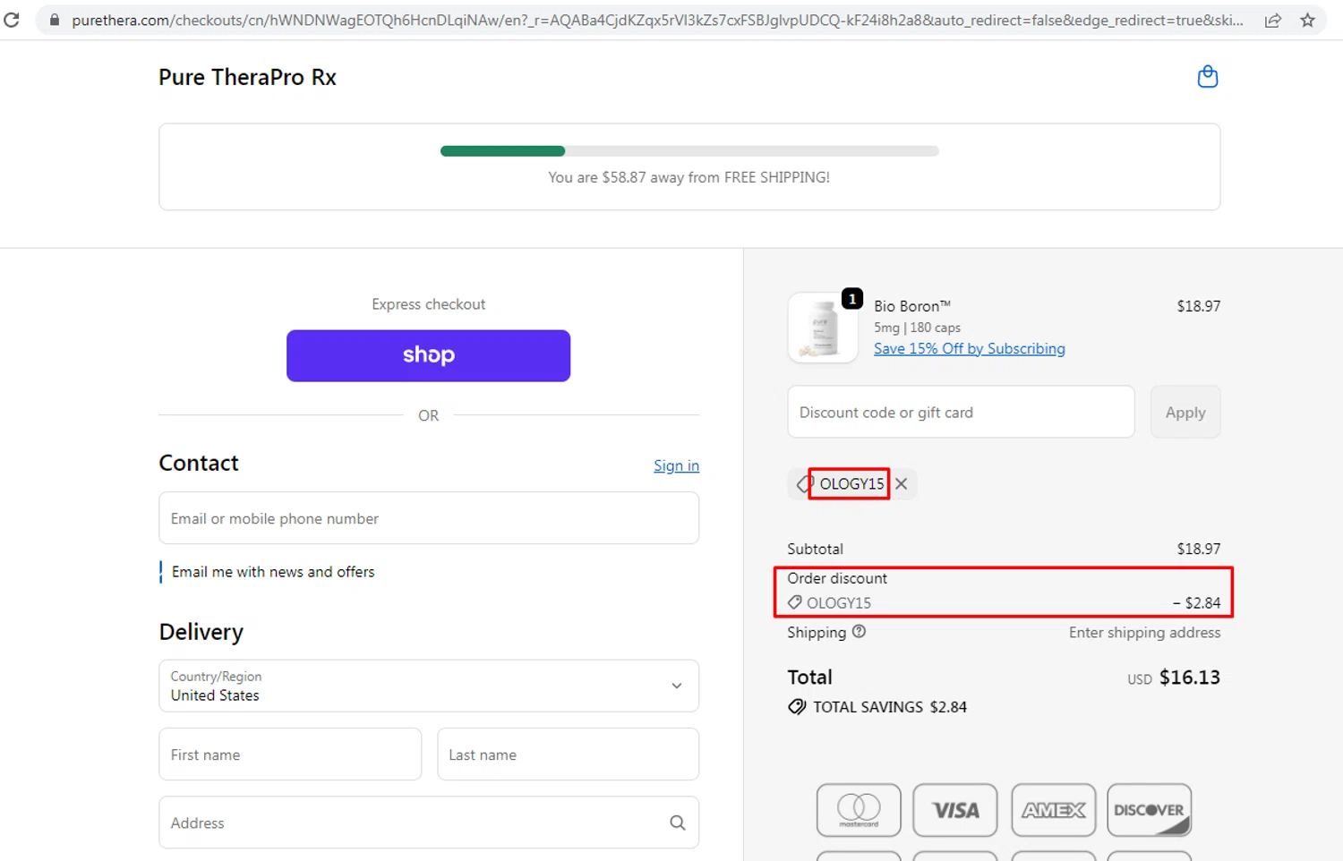Focus the Discount code or gift card field
1343x861 pixels.
pyautogui.click(x=961, y=412)
